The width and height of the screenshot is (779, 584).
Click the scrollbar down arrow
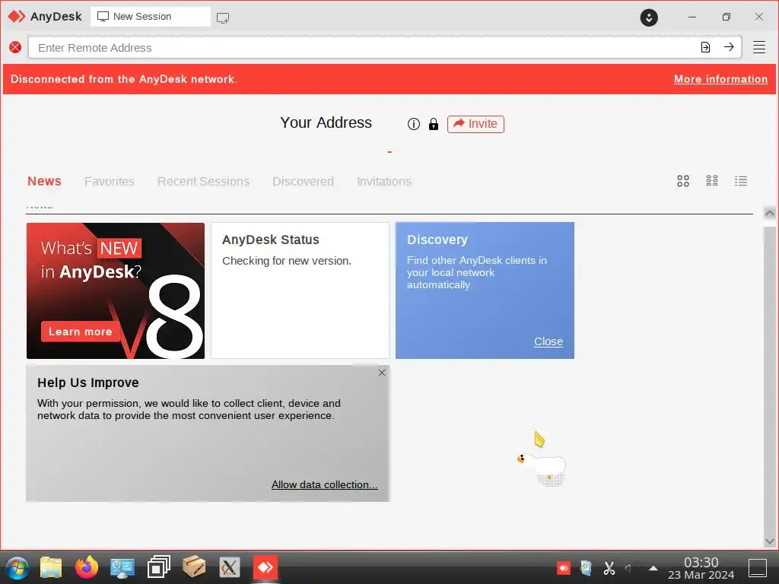point(770,541)
